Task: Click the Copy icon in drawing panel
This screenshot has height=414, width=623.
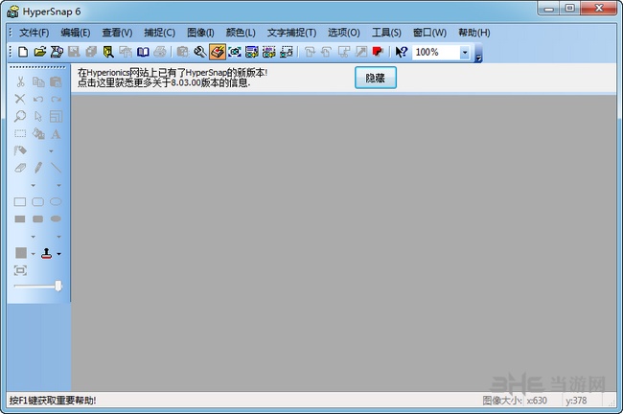Action: pyautogui.click(x=38, y=81)
